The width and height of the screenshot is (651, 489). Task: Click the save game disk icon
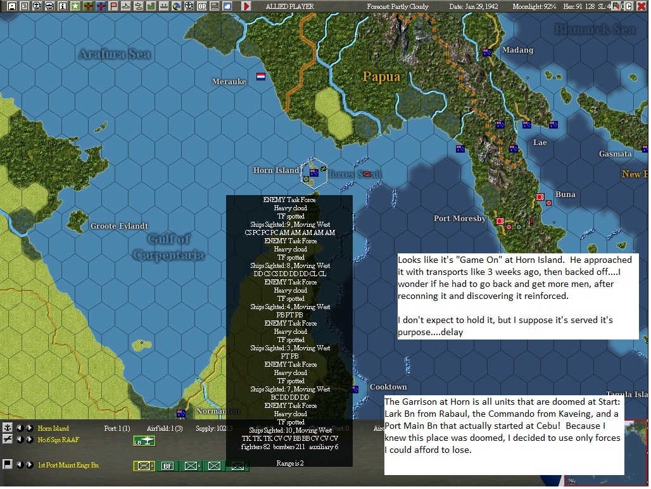pyautogui.click(x=12, y=6)
